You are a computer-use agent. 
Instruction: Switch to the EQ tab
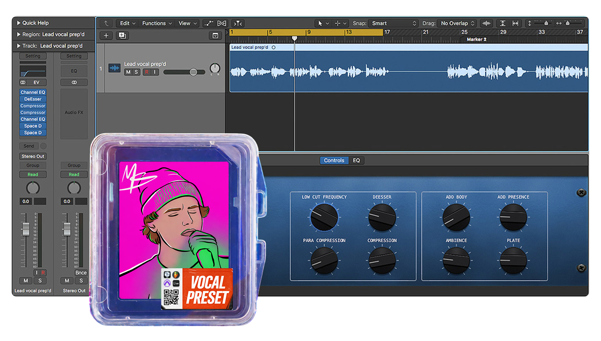(x=356, y=160)
